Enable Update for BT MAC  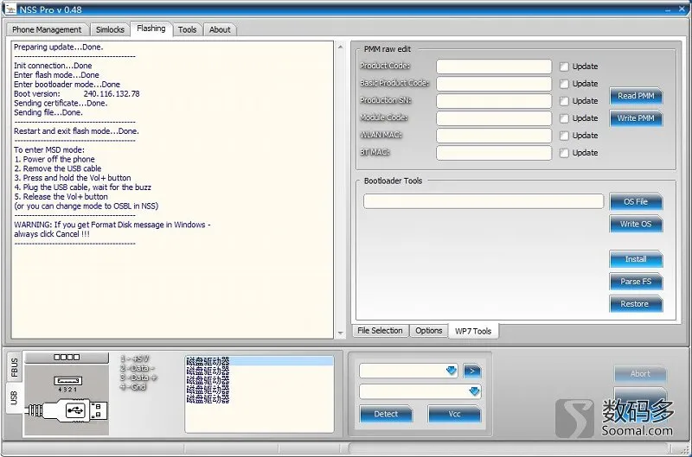pos(564,153)
